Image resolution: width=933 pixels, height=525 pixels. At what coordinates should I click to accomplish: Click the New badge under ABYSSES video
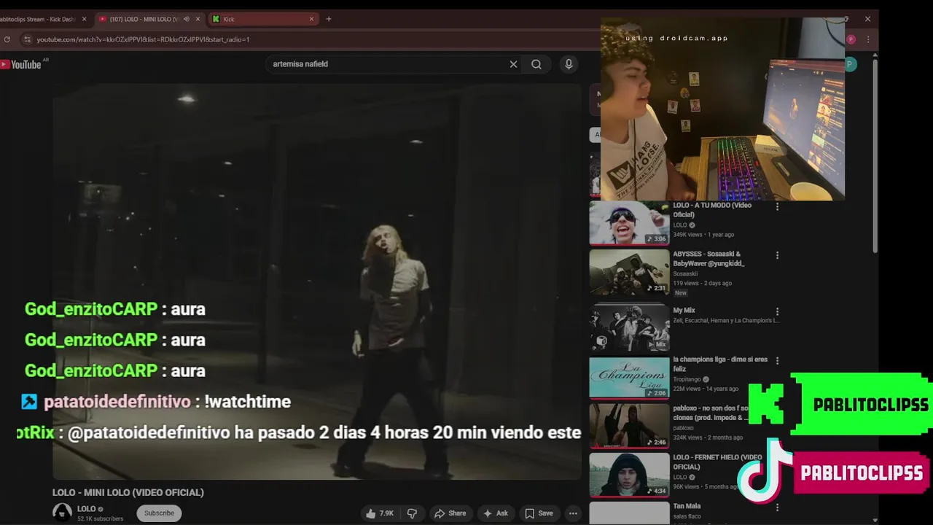[x=680, y=292]
